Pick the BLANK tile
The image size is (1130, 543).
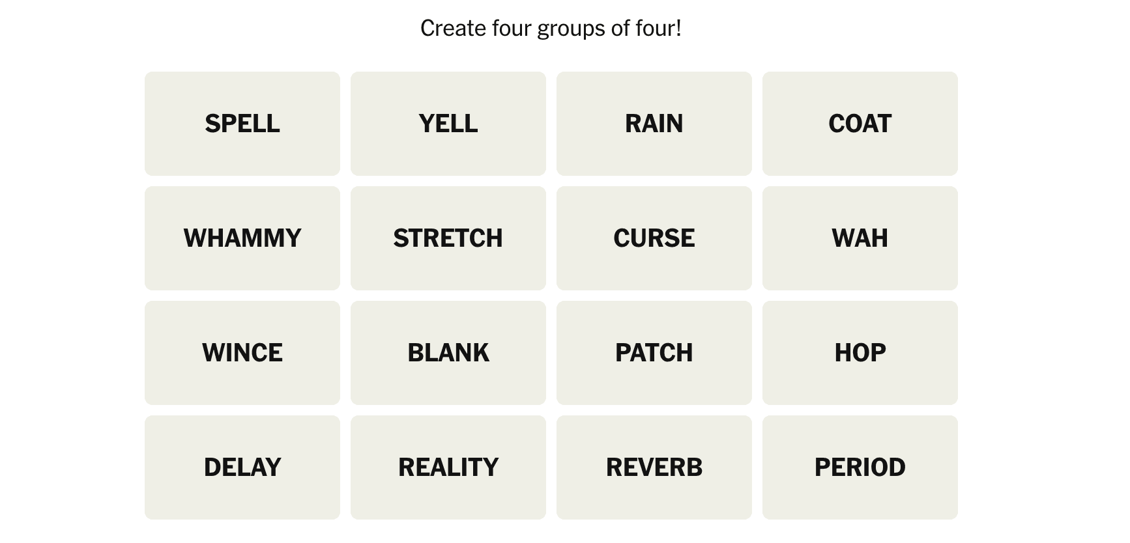(448, 353)
